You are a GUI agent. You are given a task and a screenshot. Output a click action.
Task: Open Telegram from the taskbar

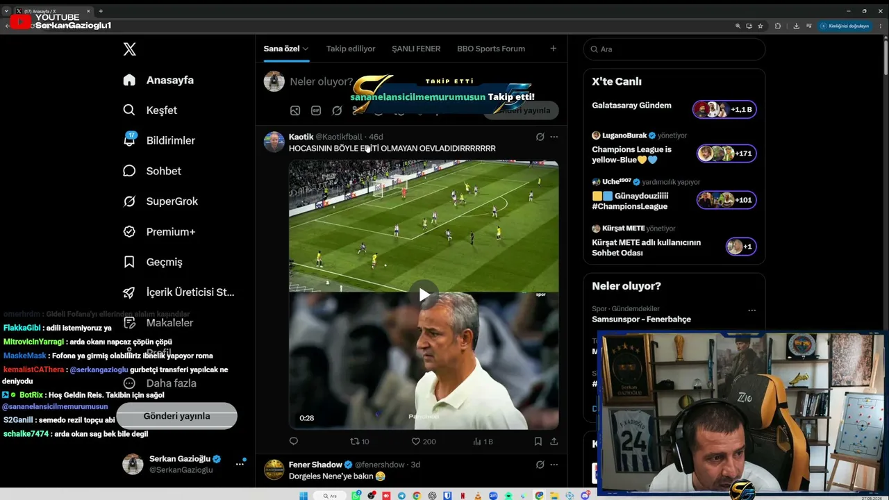pyautogui.click(x=401, y=495)
